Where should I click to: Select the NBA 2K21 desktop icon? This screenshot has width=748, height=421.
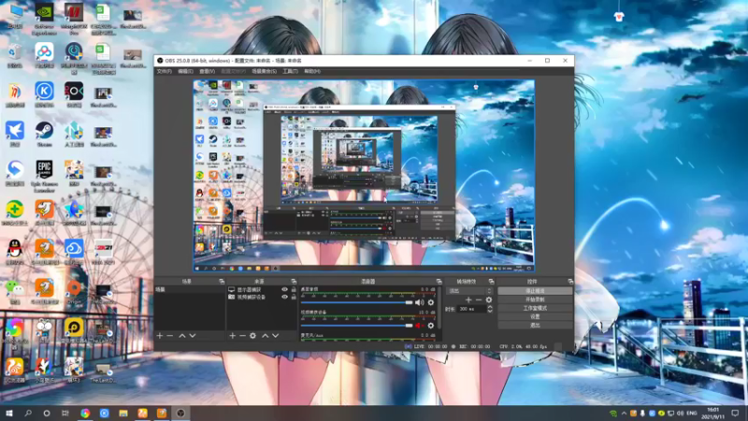tap(103, 252)
